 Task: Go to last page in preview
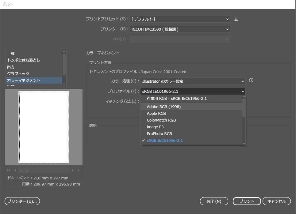(79, 170)
